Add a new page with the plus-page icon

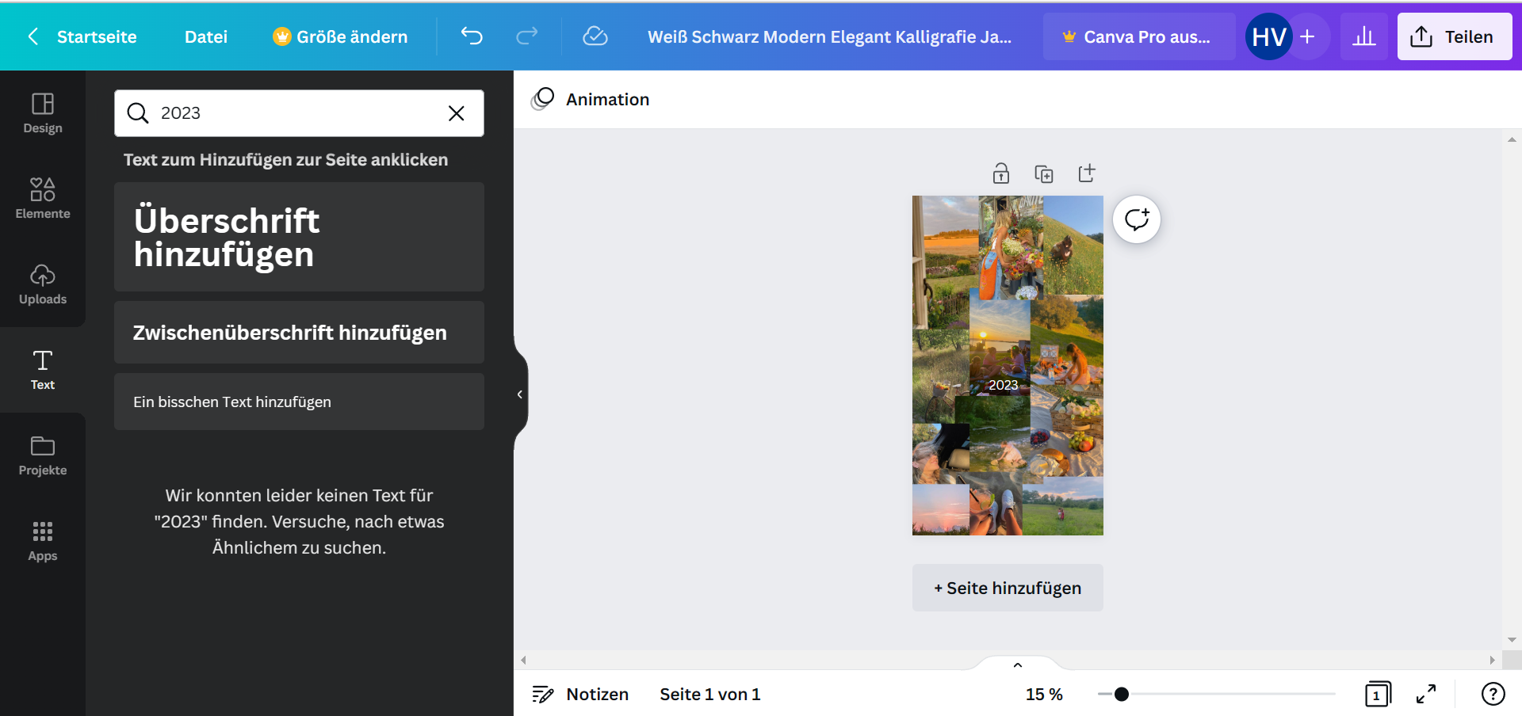pyautogui.click(x=1087, y=173)
